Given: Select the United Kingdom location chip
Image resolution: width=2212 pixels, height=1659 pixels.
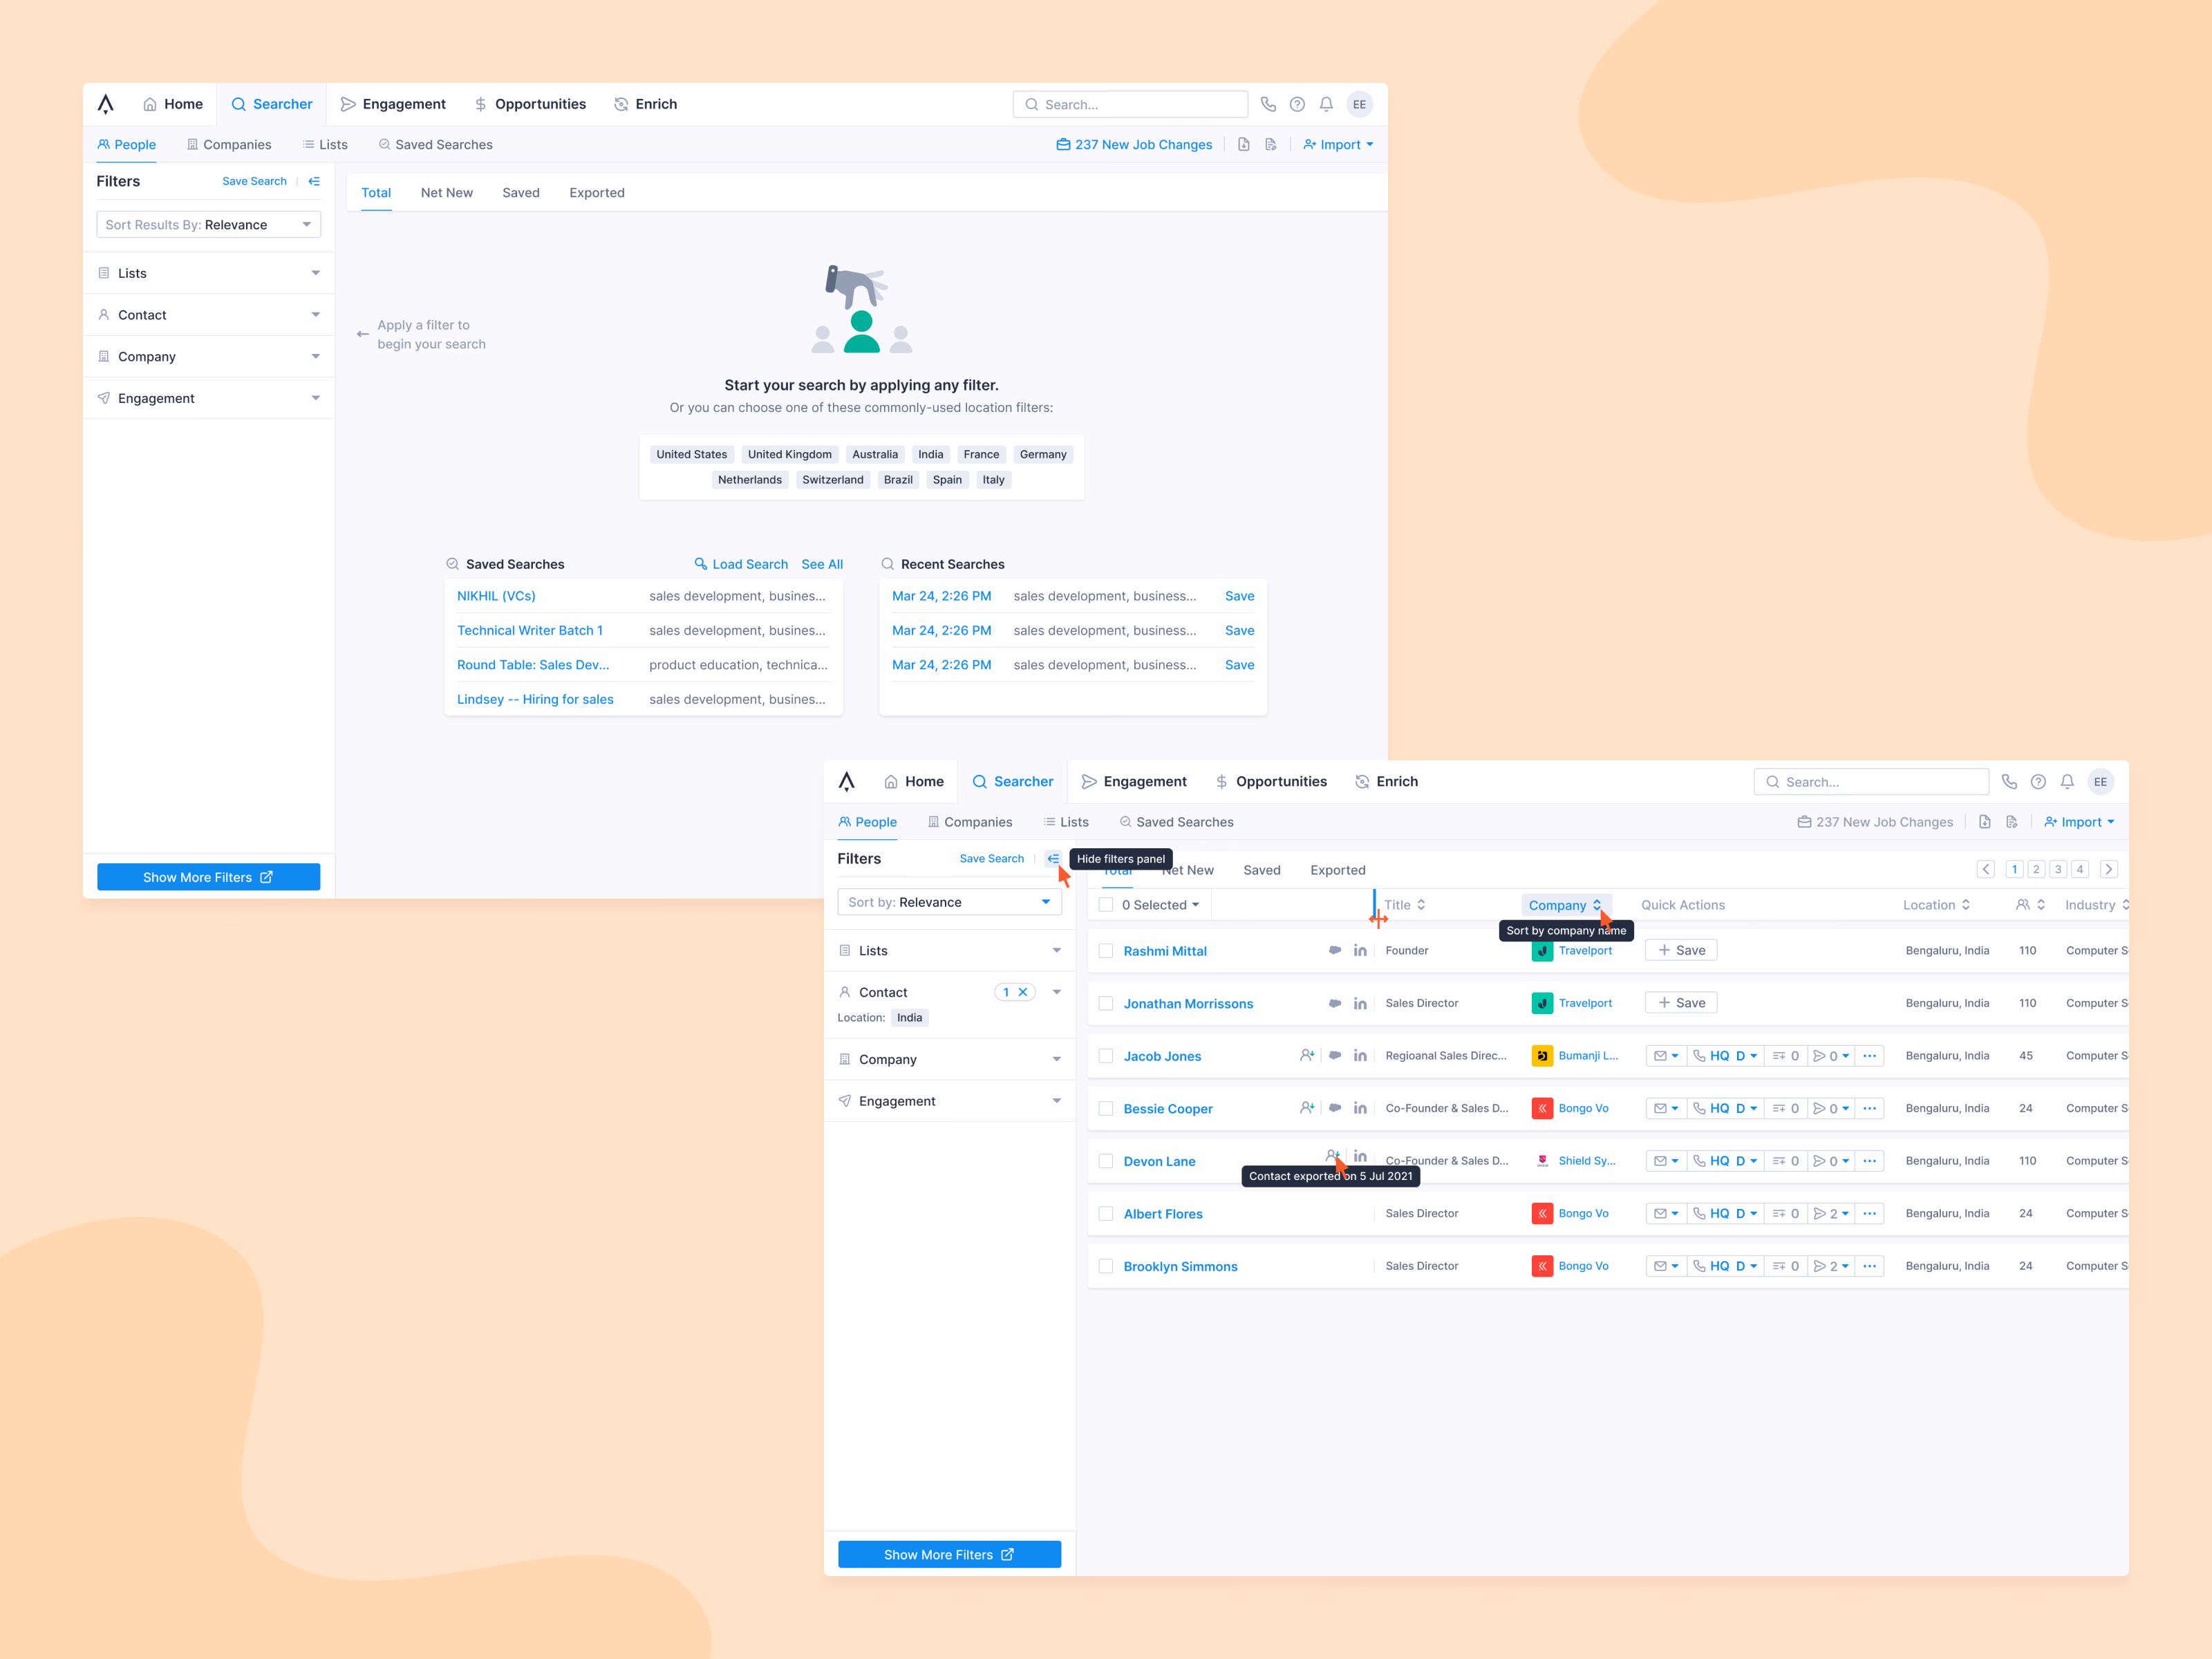Looking at the screenshot, I should (x=789, y=454).
